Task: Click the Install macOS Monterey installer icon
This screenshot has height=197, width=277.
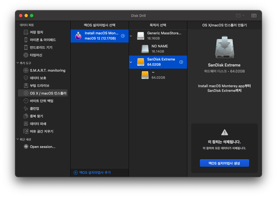Action: (78, 36)
